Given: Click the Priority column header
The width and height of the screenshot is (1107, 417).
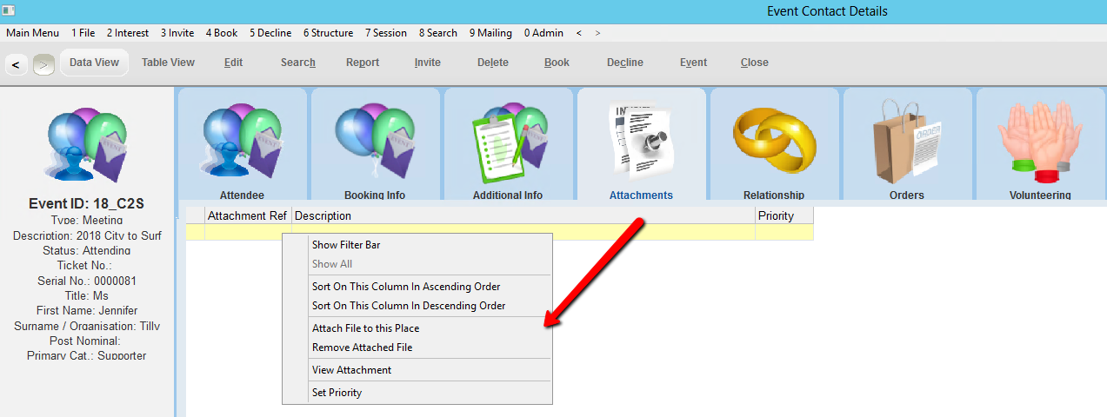Looking at the screenshot, I should click(x=784, y=216).
